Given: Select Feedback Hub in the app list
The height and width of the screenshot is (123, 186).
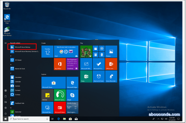Looking at the screenshot, I should pos(20,103).
